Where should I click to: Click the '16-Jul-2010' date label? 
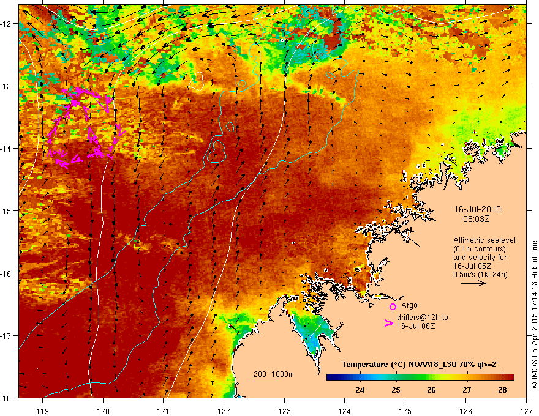(478, 209)
